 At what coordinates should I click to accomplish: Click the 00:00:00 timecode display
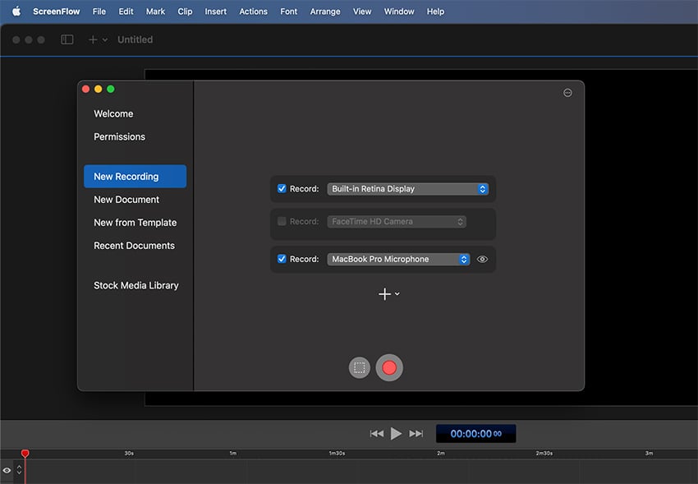click(475, 434)
